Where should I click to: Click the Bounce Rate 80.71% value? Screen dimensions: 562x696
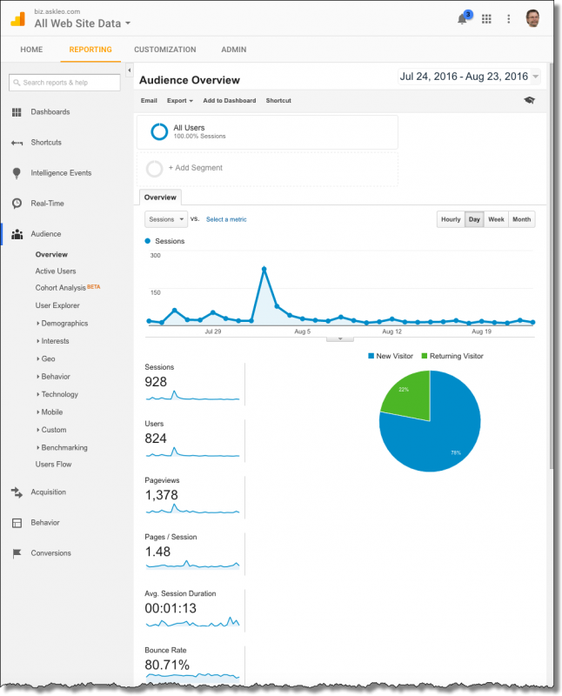[x=167, y=665]
